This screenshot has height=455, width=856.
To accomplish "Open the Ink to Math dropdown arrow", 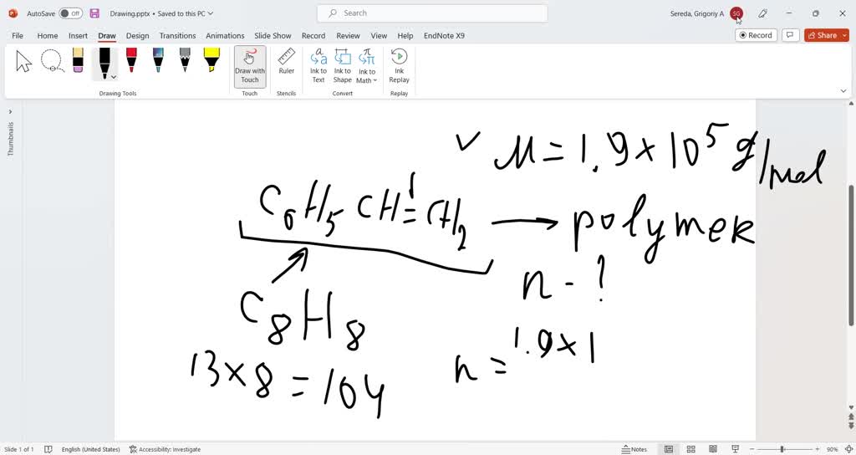I will [375, 80].
